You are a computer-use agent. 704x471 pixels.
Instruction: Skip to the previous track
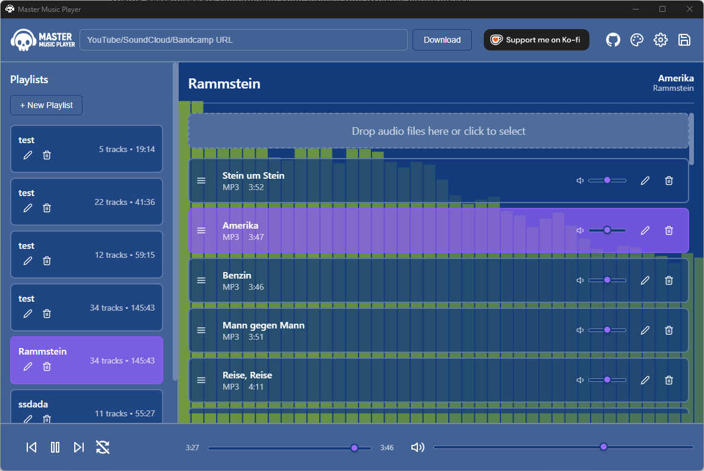(31, 447)
